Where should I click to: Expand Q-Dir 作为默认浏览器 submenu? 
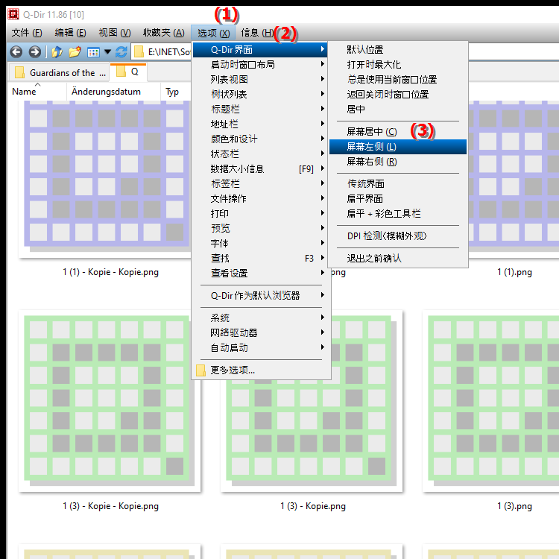pos(260,296)
